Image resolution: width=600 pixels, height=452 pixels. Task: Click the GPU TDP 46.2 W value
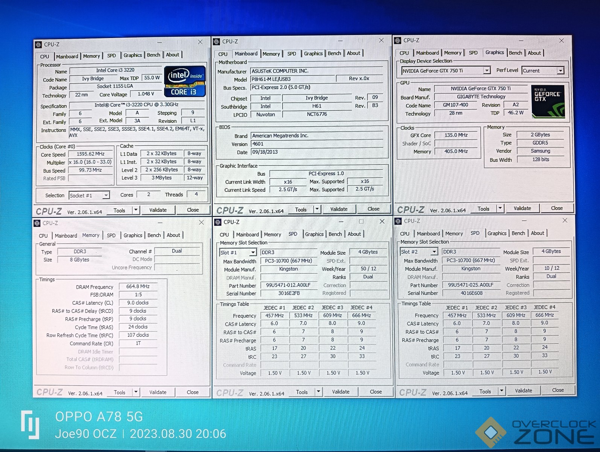pos(515,113)
